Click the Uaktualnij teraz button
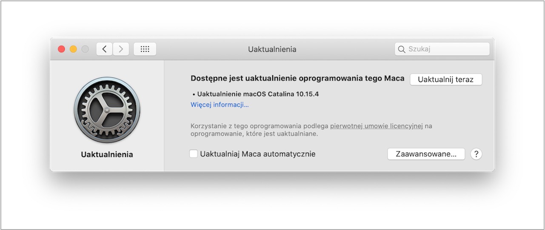The height and width of the screenshot is (230, 545). pos(446,80)
